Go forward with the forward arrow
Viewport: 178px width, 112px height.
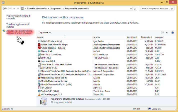coord(10,8)
